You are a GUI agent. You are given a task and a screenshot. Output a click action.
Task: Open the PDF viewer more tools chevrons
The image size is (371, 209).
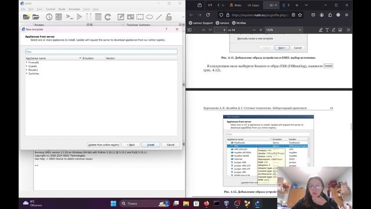(348, 30)
